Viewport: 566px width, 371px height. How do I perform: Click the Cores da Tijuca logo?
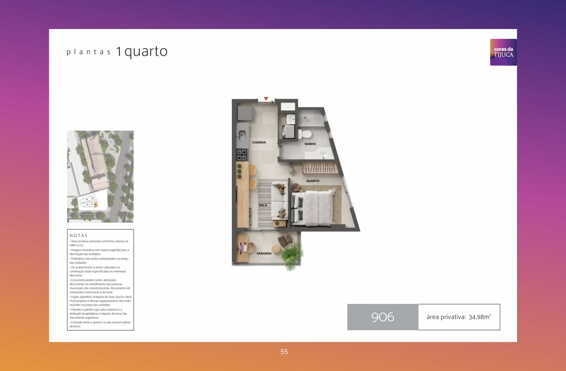pos(503,52)
